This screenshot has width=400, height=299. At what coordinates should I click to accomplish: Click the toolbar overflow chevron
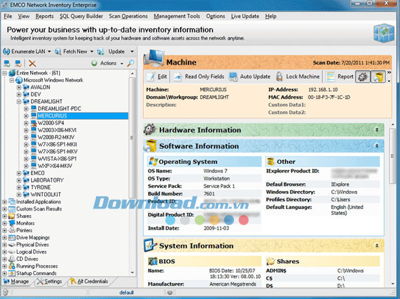pos(389,73)
